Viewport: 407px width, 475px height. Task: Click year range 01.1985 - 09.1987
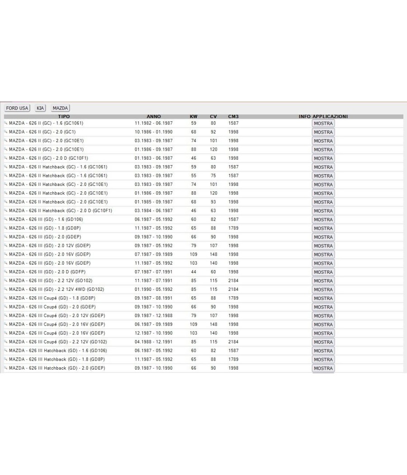point(154,202)
